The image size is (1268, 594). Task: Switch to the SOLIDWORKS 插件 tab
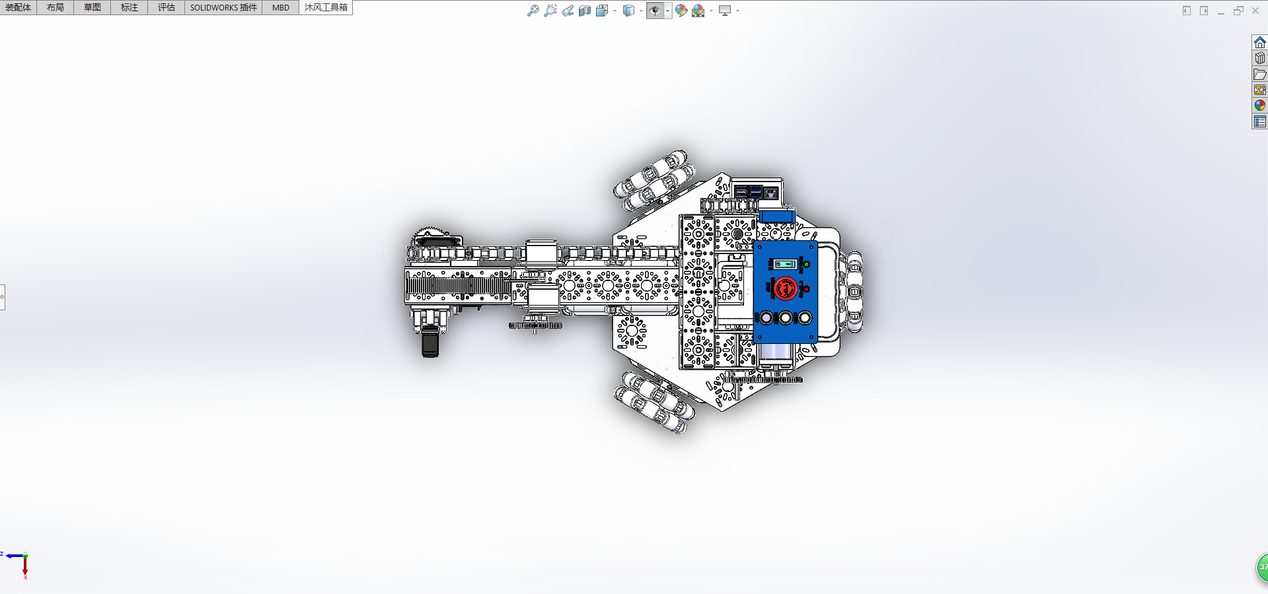pyautogui.click(x=223, y=7)
